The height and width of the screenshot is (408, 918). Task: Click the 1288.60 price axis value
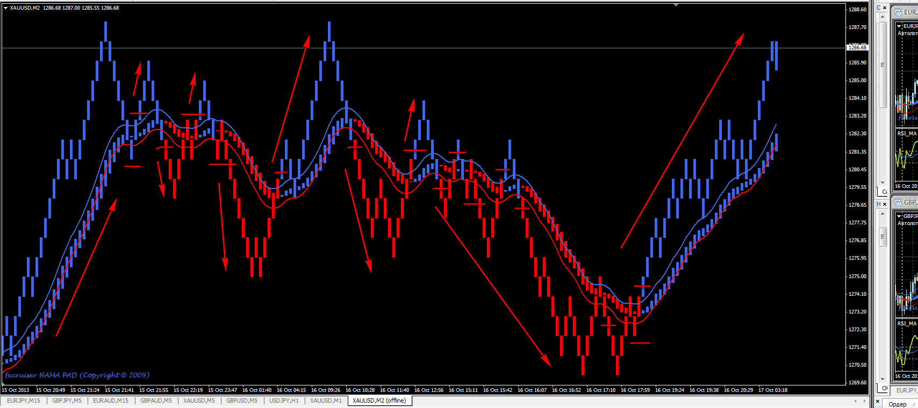pos(857,10)
